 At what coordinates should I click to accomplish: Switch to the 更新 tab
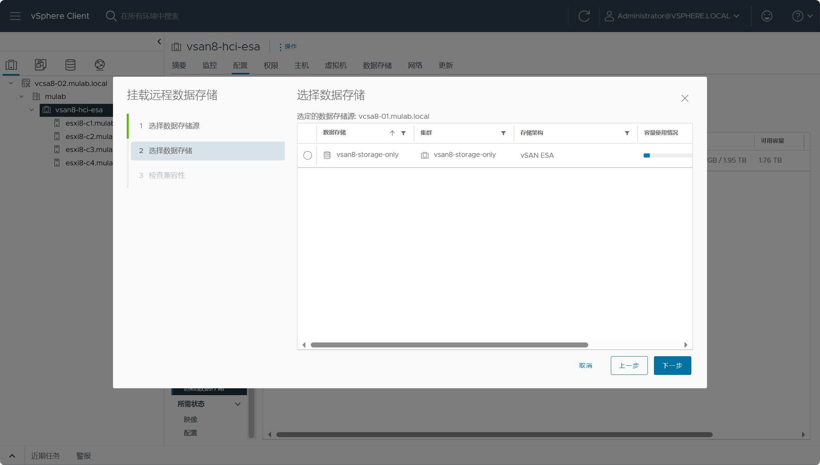[x=446, y=65]
